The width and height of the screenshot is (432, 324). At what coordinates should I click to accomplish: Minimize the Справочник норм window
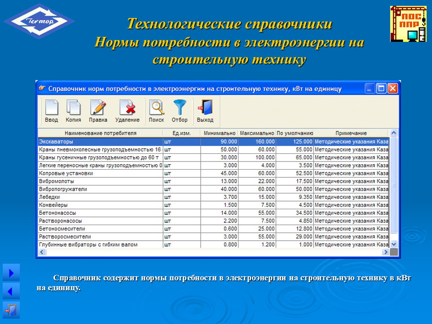click(370, 89)
